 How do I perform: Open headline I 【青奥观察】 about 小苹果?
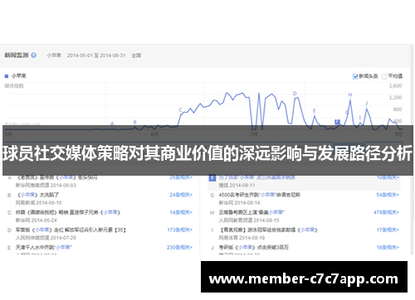[x=268, y=230]
